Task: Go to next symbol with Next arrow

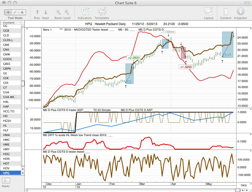Action: [x=46, y=12]
